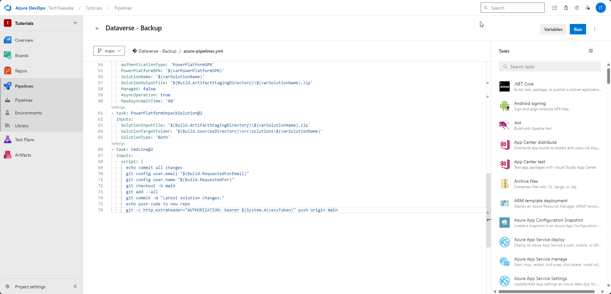611x294 pixels.
Task: Open the Azure DevOps help icon
Action: [x=577, y=8]
